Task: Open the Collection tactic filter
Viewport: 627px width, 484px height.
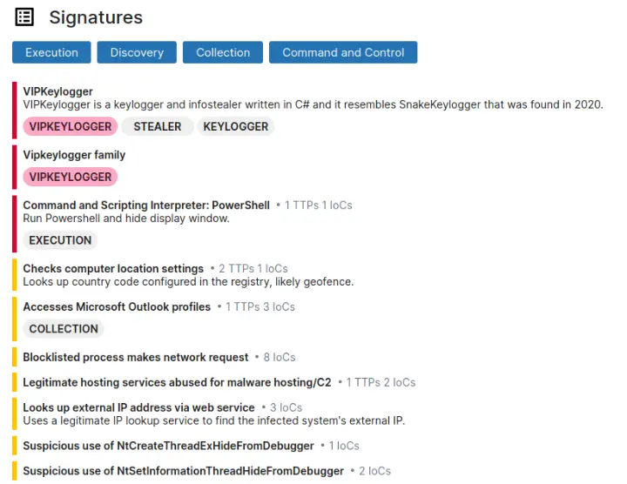Action: tap(223, 52)
